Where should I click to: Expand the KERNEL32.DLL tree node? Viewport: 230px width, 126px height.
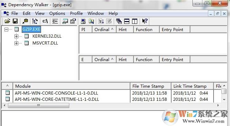[x=16, y=36]
